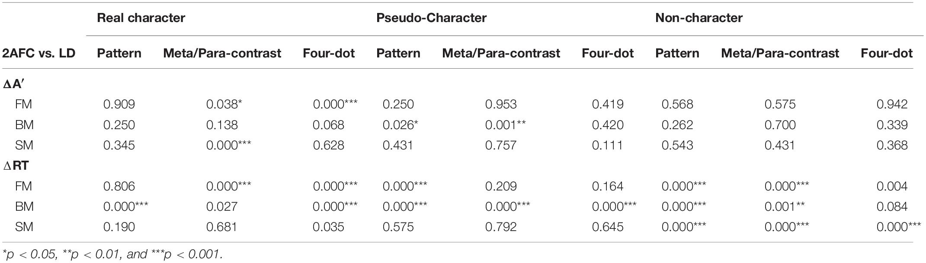Image resolution: width=926 pixels, height=263 pixels.
Task: Select the 0.700 value in BM row
Action: pos(780,125)
